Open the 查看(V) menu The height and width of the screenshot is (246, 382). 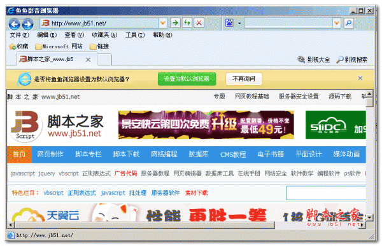pyautogui.click(x=74, y=35)
